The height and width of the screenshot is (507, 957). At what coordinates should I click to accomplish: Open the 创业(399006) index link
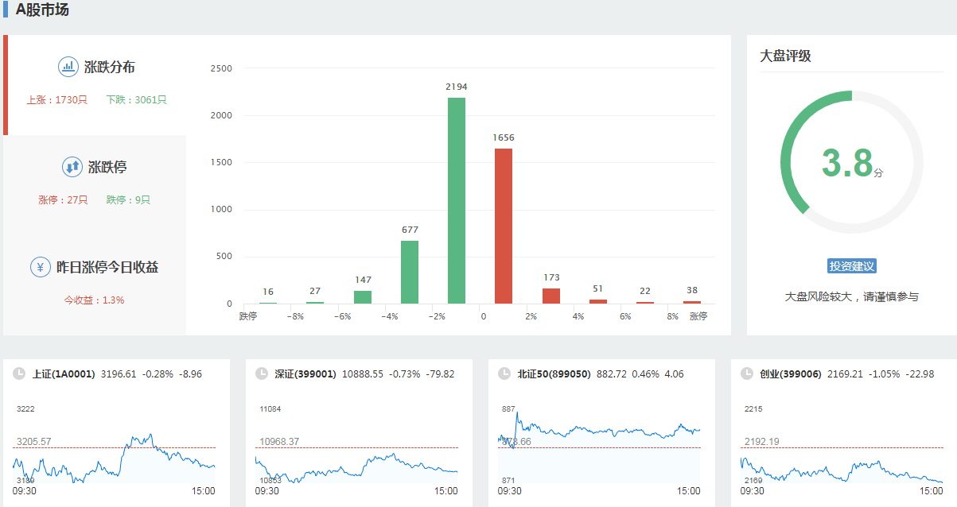point(790,373)
